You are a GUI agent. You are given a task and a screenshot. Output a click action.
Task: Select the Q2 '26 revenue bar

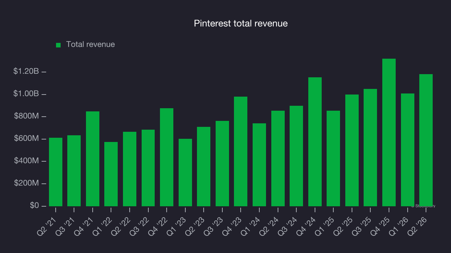click(426, 140)
